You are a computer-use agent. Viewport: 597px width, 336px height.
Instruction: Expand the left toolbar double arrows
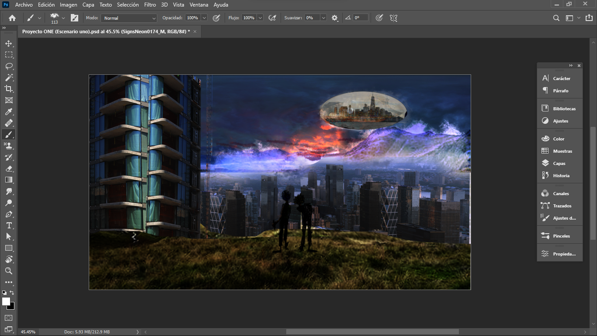(x=4, y=28)
